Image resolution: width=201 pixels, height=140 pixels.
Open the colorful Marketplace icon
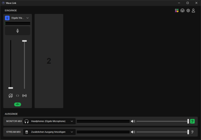tap(177, 11)
